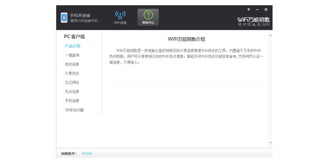Click the WiFi万能钥匙 logo
This screenshot has height=163, width=326.
click(x=253, y=19)
